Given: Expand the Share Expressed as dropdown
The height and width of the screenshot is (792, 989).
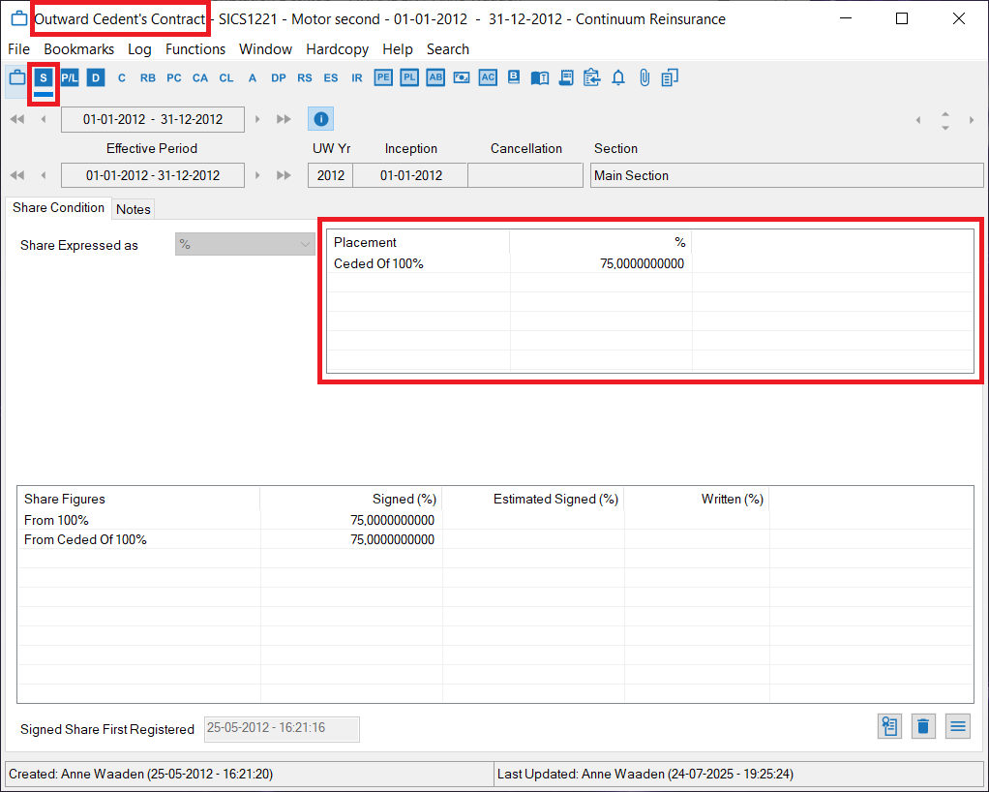Looking at the screenshot, I should (245, 245).
